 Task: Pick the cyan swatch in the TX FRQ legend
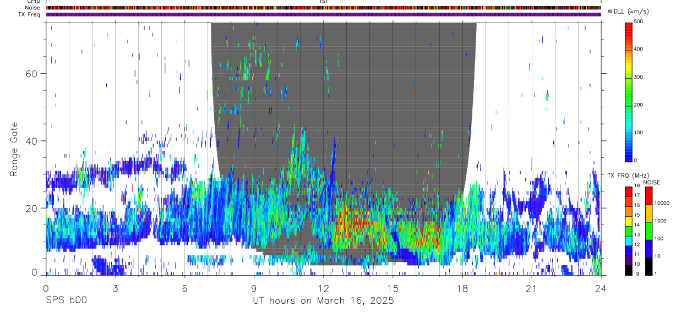click(x=629, y=240)
